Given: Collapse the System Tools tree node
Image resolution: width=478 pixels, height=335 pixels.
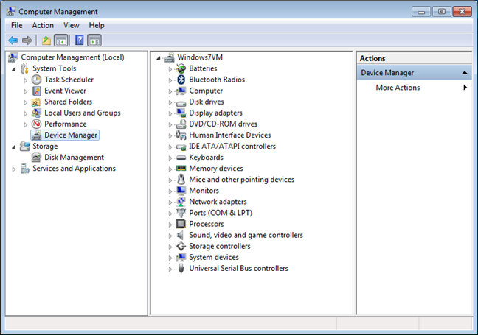Looking at the screenshot, I should tap(14, 68).
